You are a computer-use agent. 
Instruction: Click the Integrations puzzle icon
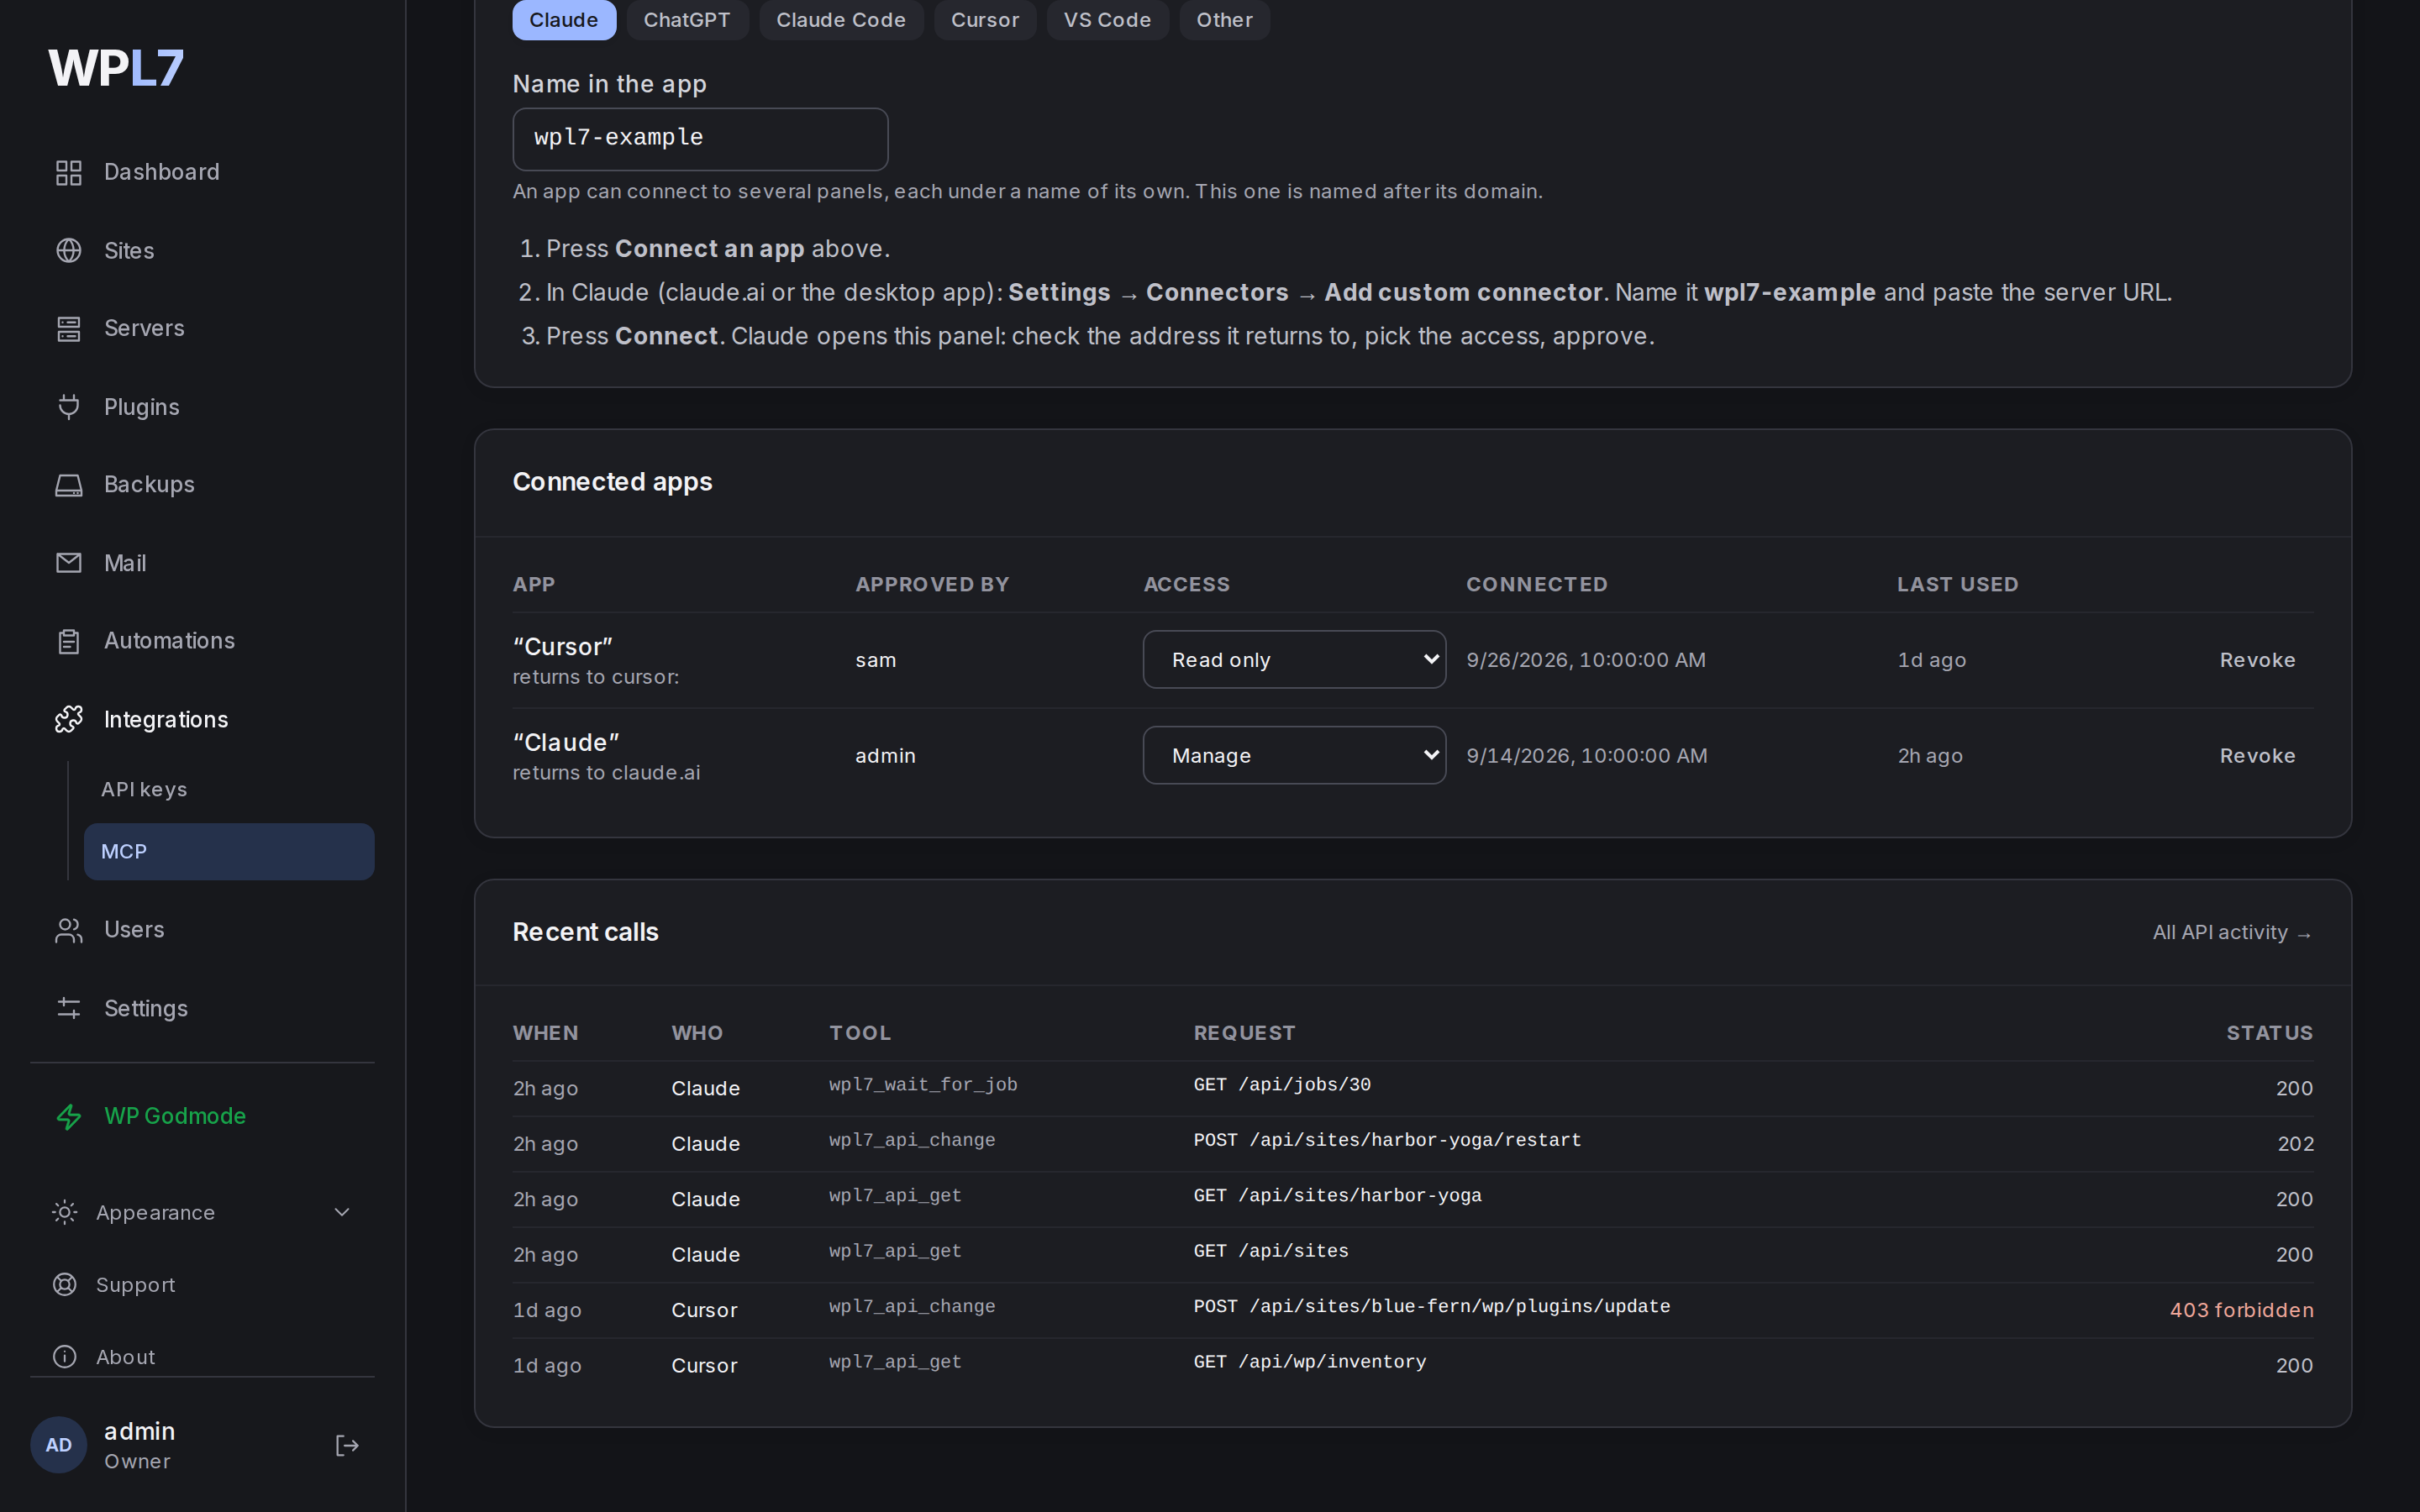tap(68, 719)
